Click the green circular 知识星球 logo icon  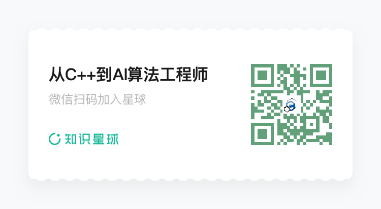[x=54, y=139]
